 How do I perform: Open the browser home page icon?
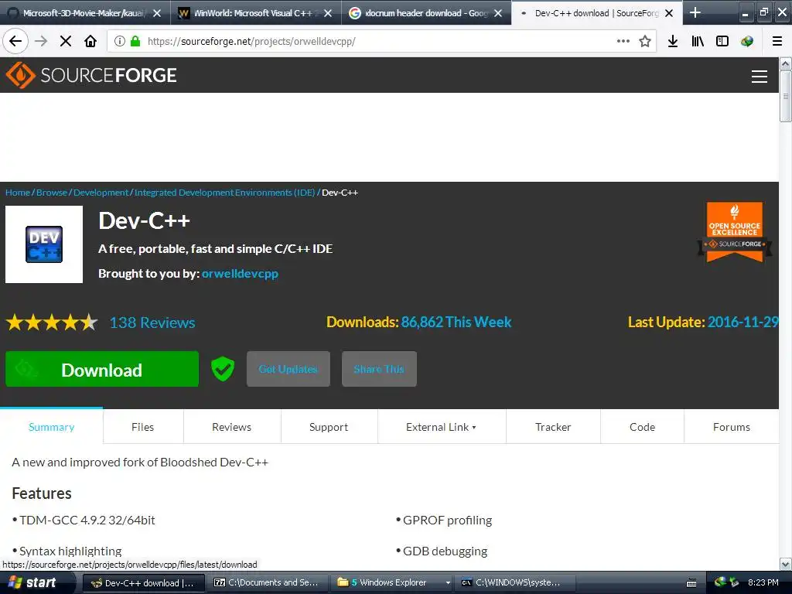[x=90, y=42]
